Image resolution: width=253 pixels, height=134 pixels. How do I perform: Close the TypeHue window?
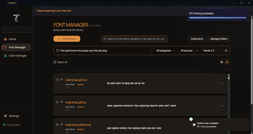coord(249,3)
